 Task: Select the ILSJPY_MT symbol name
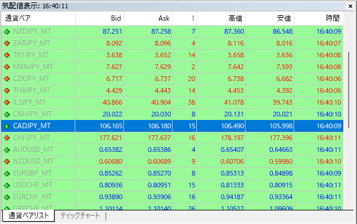(x=30, y=102)
